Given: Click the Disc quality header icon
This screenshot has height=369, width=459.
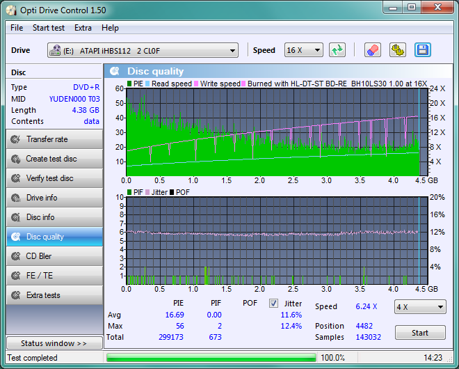Looking at the screenshot, I should tap(115, 71).
